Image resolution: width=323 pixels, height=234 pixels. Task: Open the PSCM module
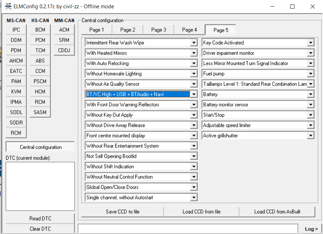coord(40,82)
